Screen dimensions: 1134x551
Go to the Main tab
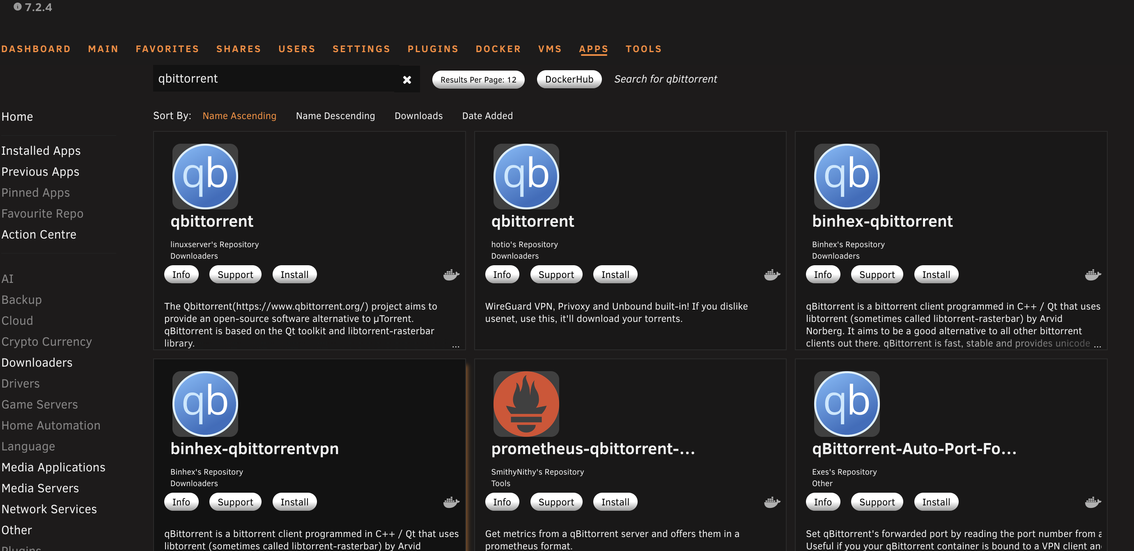[103, 49]
